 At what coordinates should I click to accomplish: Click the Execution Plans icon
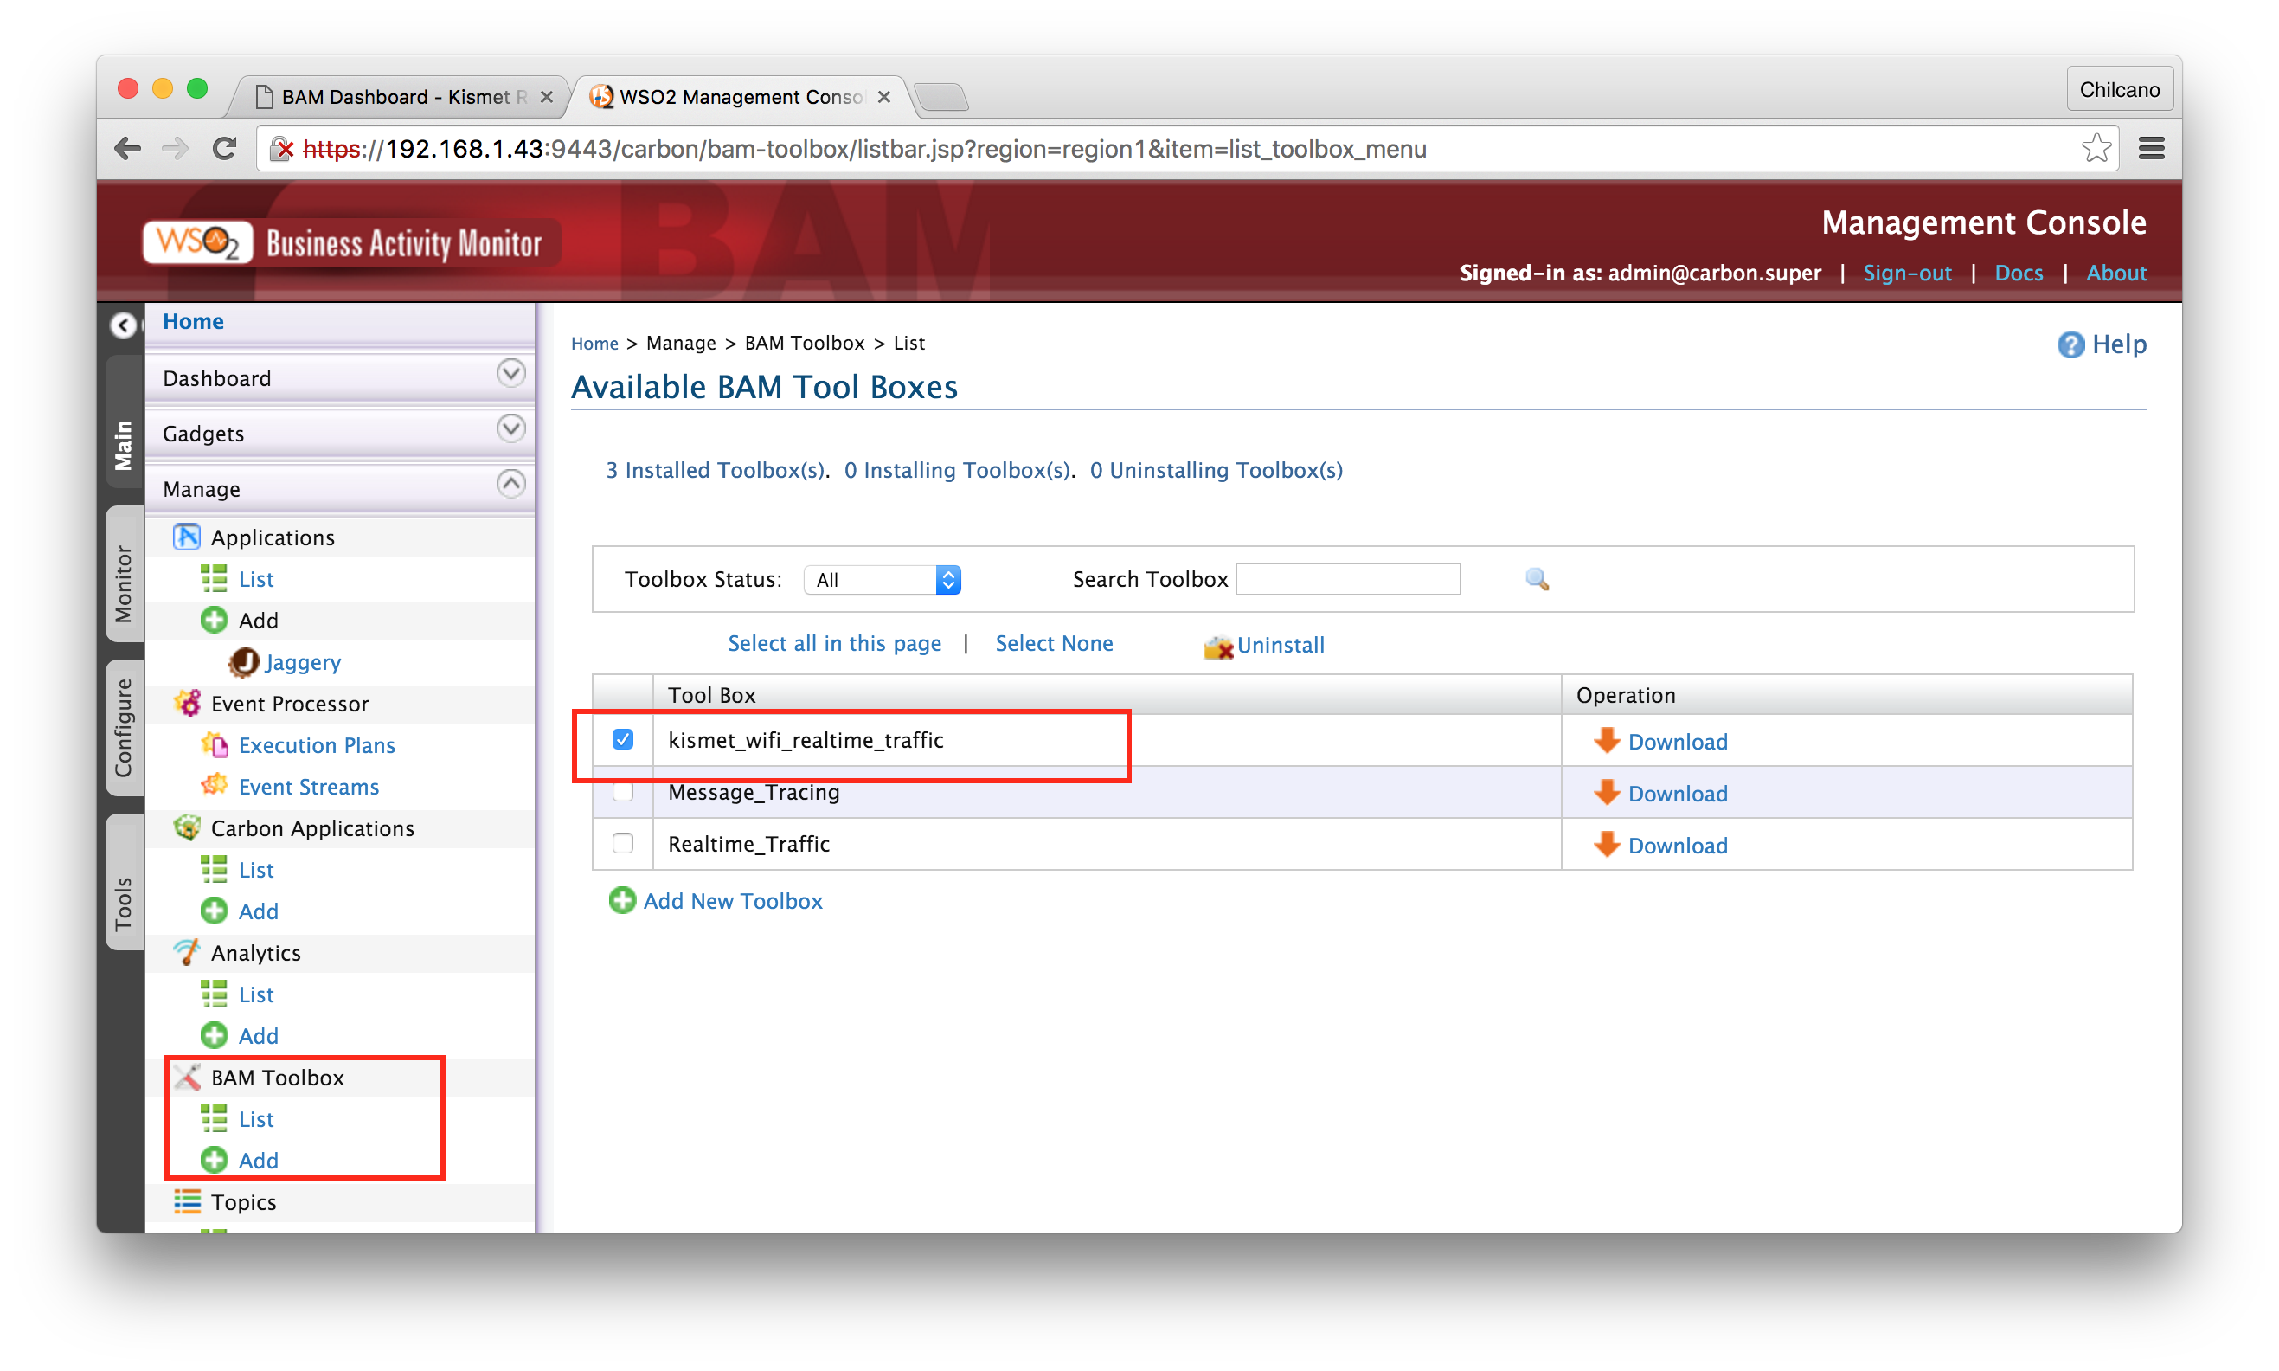(215, 744)
